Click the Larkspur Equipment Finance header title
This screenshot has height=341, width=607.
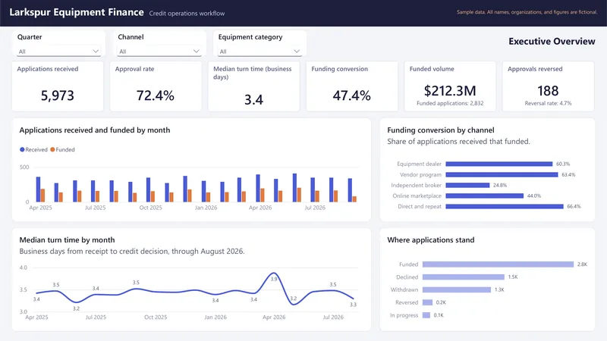tap(77, 12)
